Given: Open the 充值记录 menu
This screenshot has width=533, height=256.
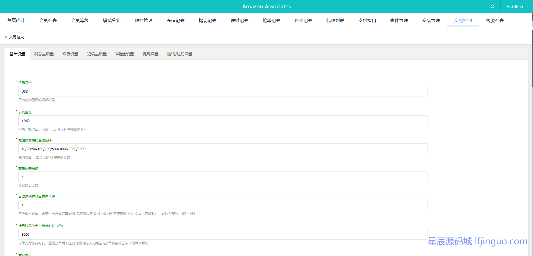Looking at the screenshot, I should (x=175, y=21).
